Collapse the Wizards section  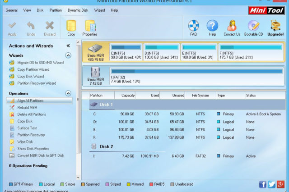[68, 55]
